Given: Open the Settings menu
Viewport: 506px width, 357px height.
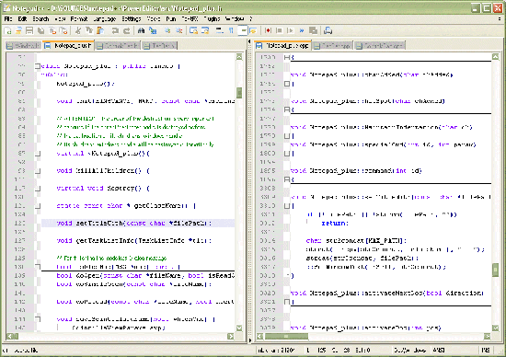Looking at the screenshot, I should coord(132,19).
